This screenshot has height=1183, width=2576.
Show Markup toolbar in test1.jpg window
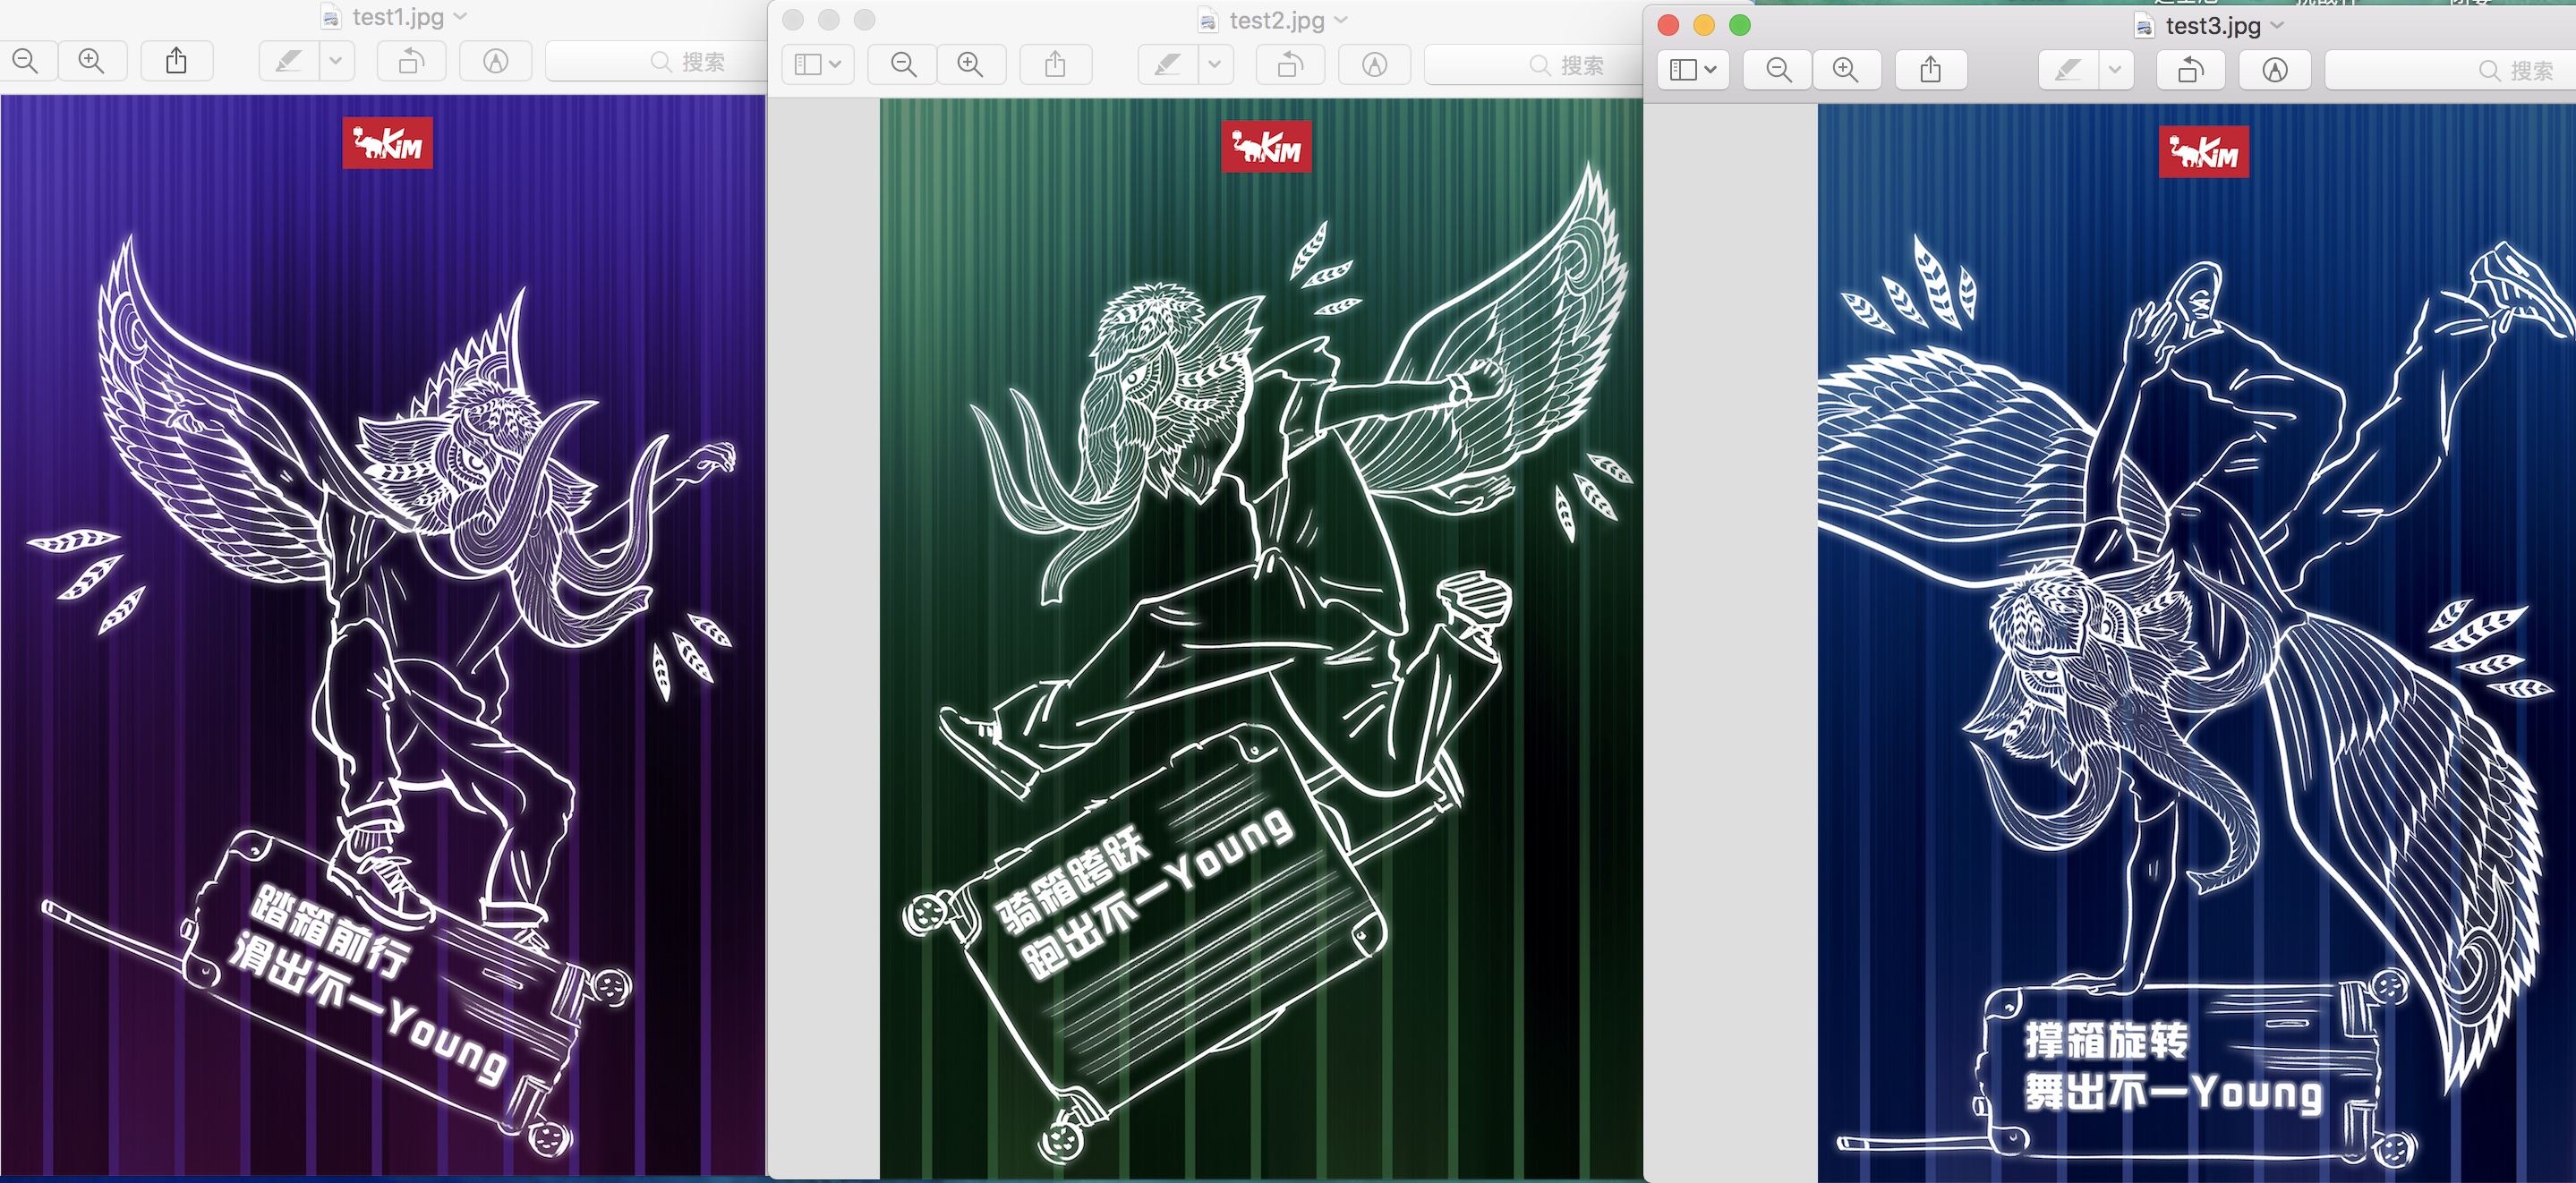pyautogui.click(x=495, y=62)
